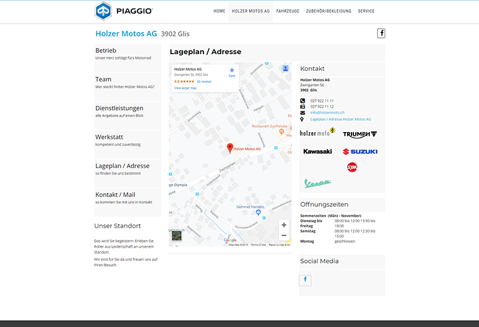
Task: Open the FAHRZEUGE menu item
Action: (288, 11)
